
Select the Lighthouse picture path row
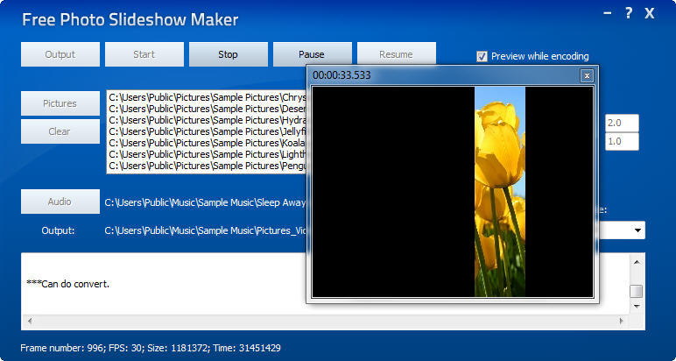pyautogui.click(x=208, y=154)
